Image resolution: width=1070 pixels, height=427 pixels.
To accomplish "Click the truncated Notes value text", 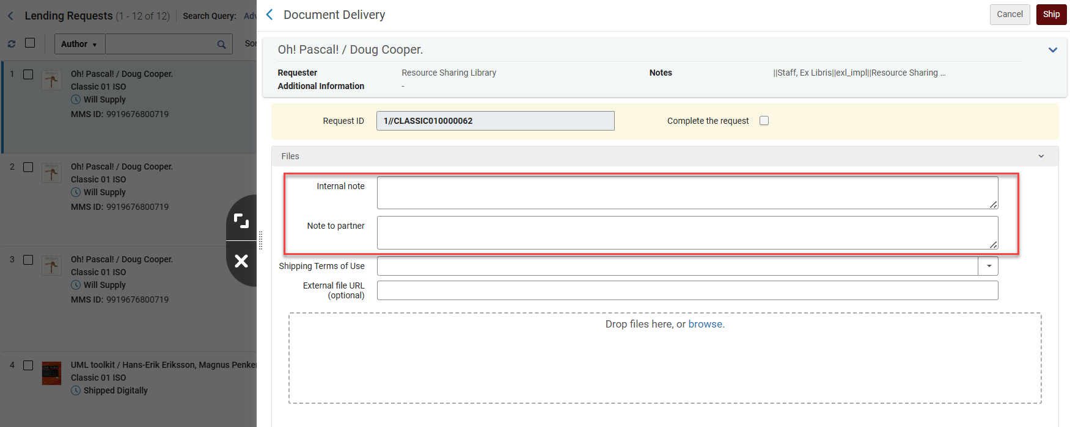I will pyautogui.click(x=859, y=73).
